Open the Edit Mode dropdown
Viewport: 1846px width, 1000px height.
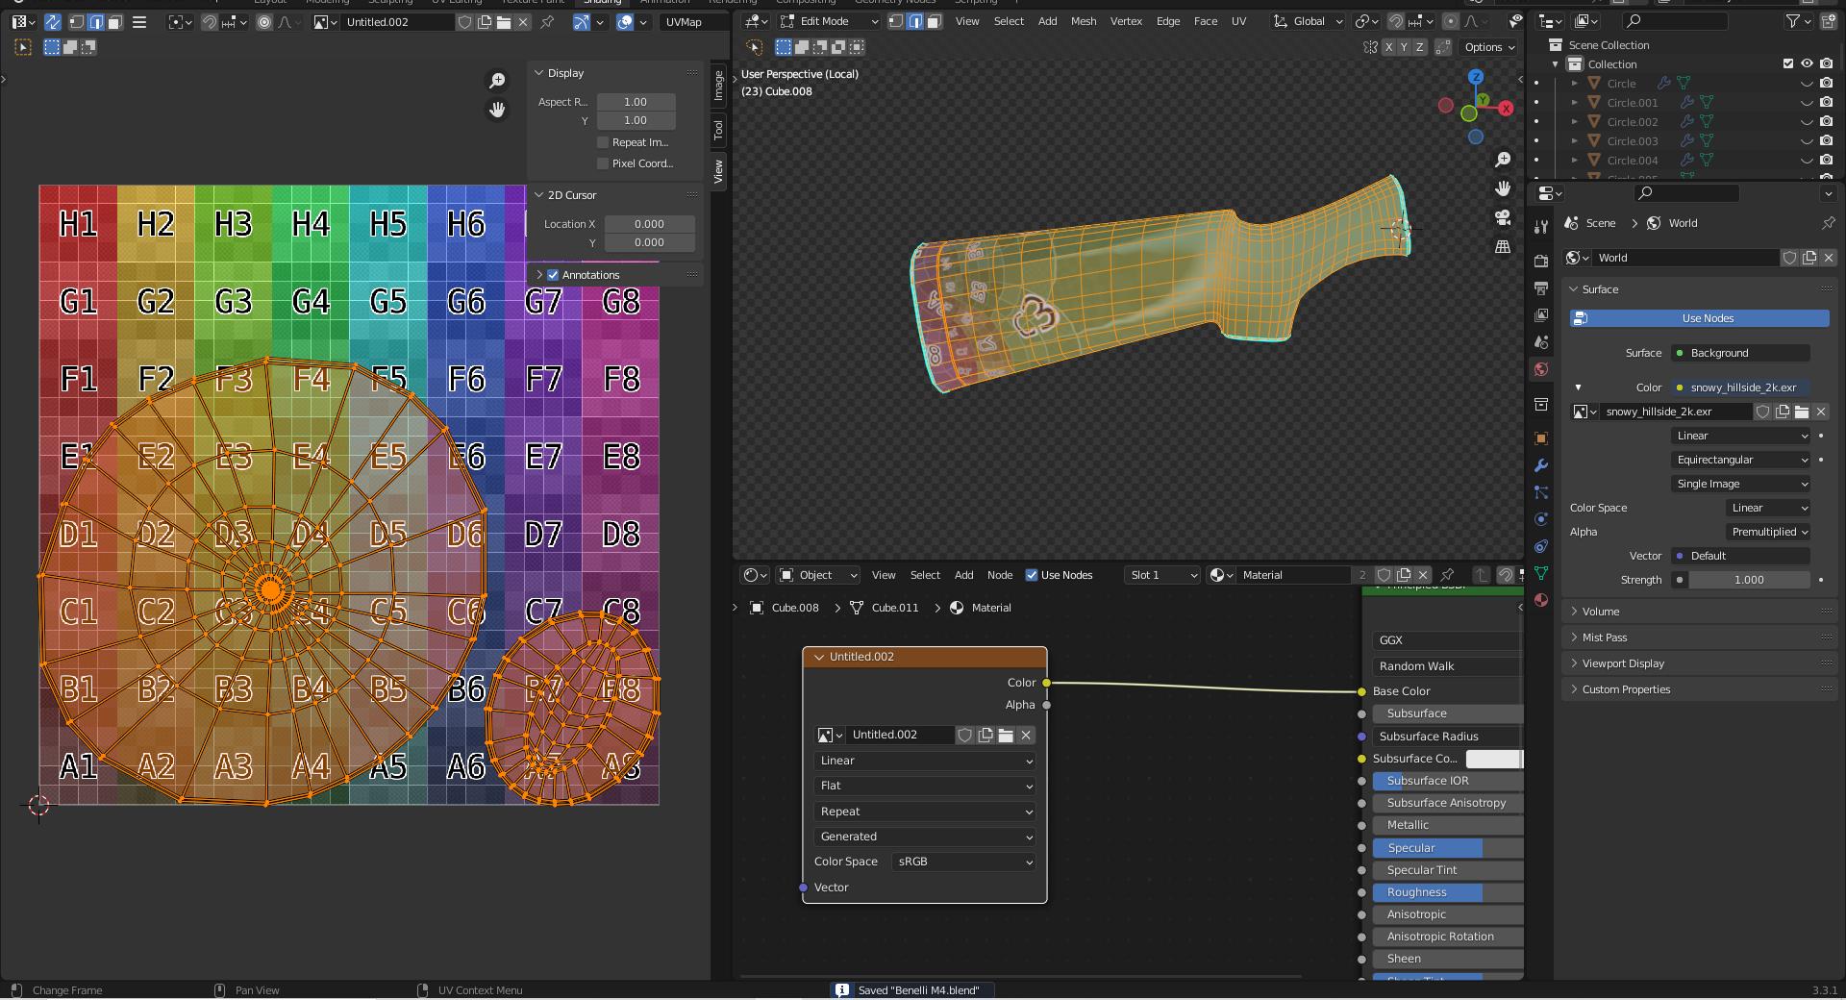[x=830, y=21]
